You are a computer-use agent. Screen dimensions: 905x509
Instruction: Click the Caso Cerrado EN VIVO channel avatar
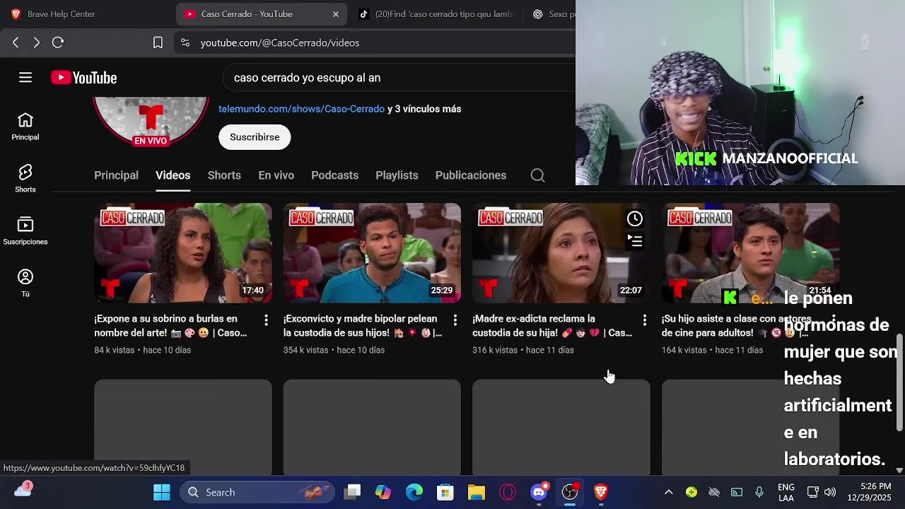[x=151, y=122]
